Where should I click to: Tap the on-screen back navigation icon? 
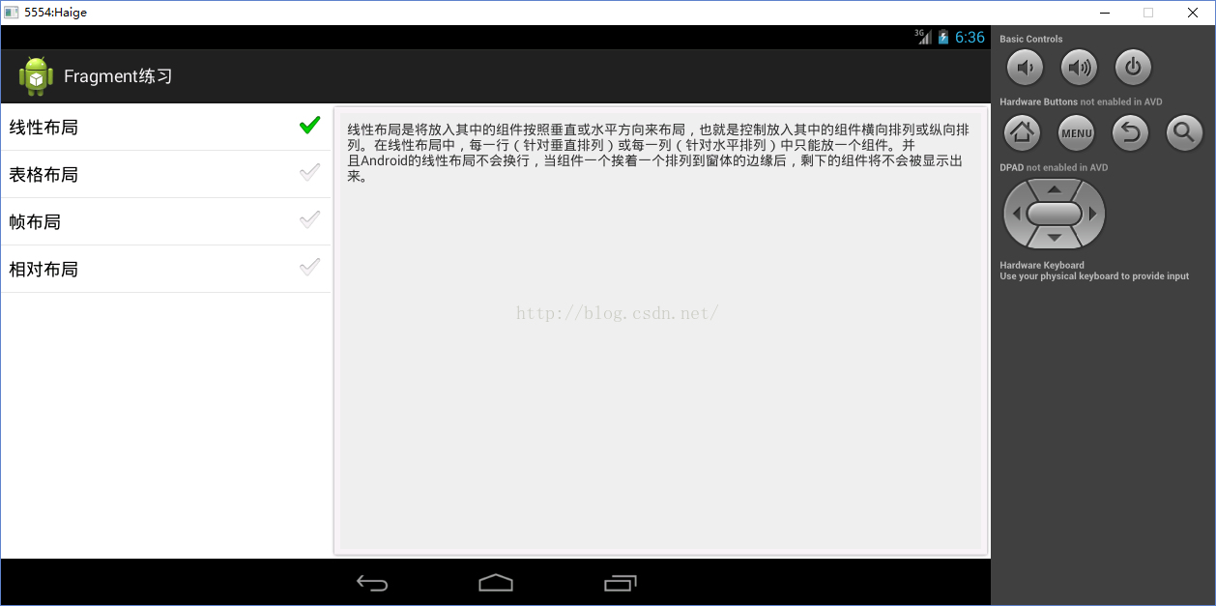point(372,583)
